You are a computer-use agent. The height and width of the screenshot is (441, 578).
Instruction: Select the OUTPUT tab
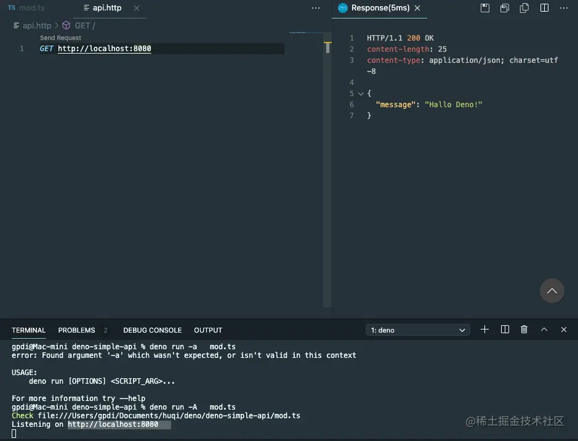coord(208,330)
